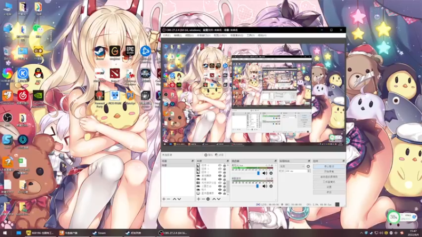Open source properties gear in Sources panel
Image resolution: width=422 pixels, height=237 pixels.
208,199
